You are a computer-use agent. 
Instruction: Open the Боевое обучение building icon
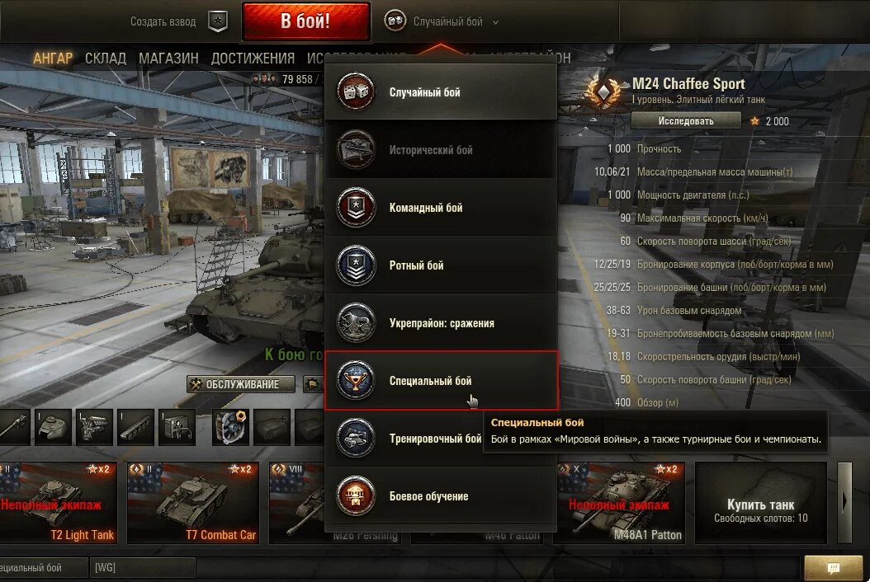(x=356, y=495)
